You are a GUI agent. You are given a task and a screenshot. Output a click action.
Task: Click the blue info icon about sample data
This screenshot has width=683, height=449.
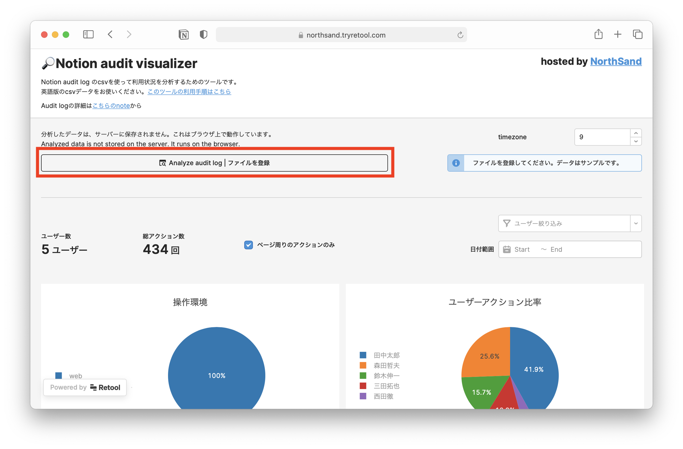456,163
